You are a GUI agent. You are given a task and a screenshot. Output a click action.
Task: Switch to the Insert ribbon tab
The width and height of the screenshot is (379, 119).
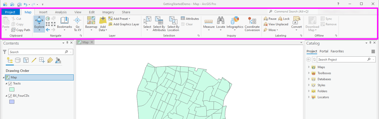[x=43, y=12]
